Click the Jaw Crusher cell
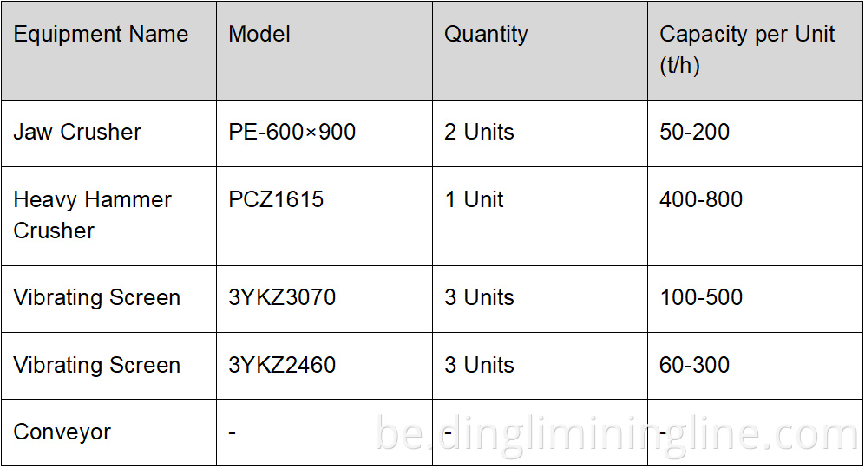 click(x=77, y=132)
